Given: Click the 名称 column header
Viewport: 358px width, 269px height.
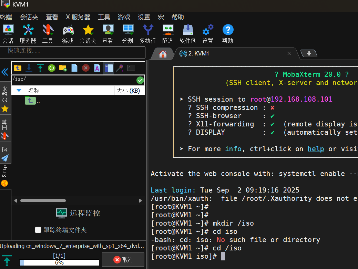Looking at the screenshot, I should [x=63, y=91].
